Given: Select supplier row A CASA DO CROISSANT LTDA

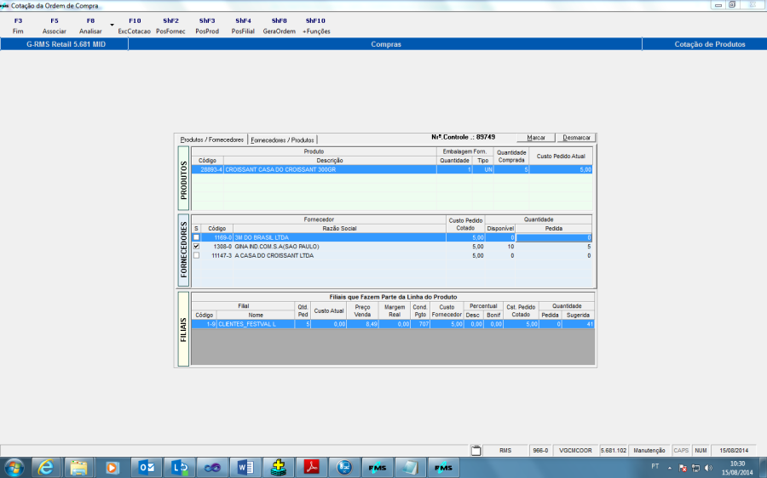Looking at the screenshot, I should click(392, 255).
